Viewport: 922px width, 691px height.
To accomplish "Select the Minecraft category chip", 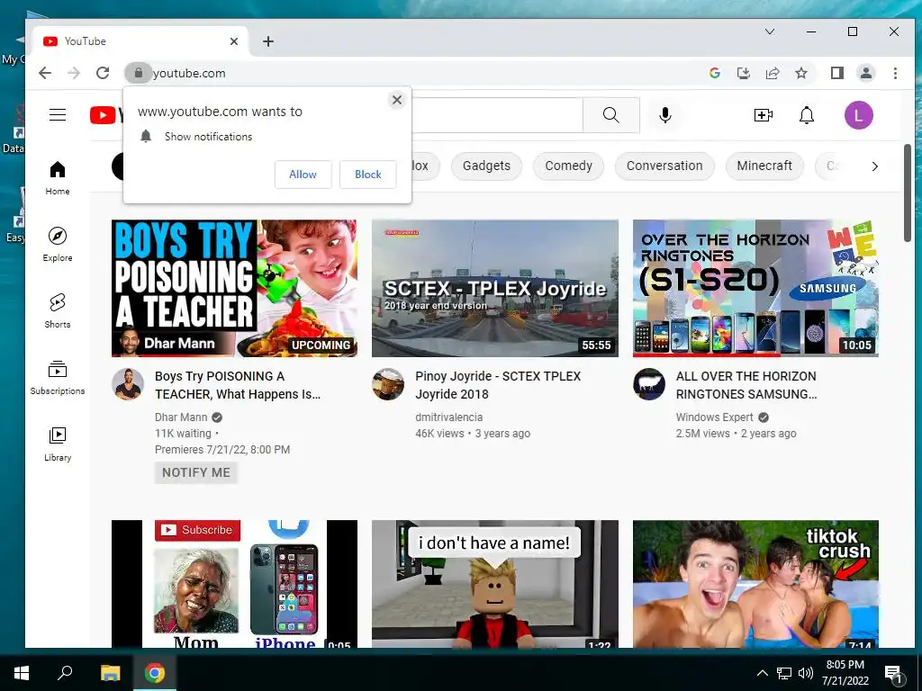I will tap(764, 166).
